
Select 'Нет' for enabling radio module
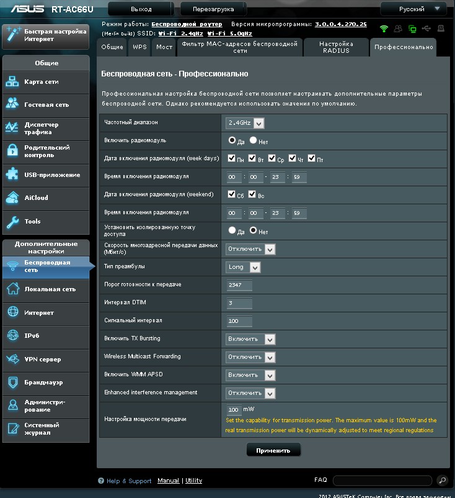[x=253, y=140]
